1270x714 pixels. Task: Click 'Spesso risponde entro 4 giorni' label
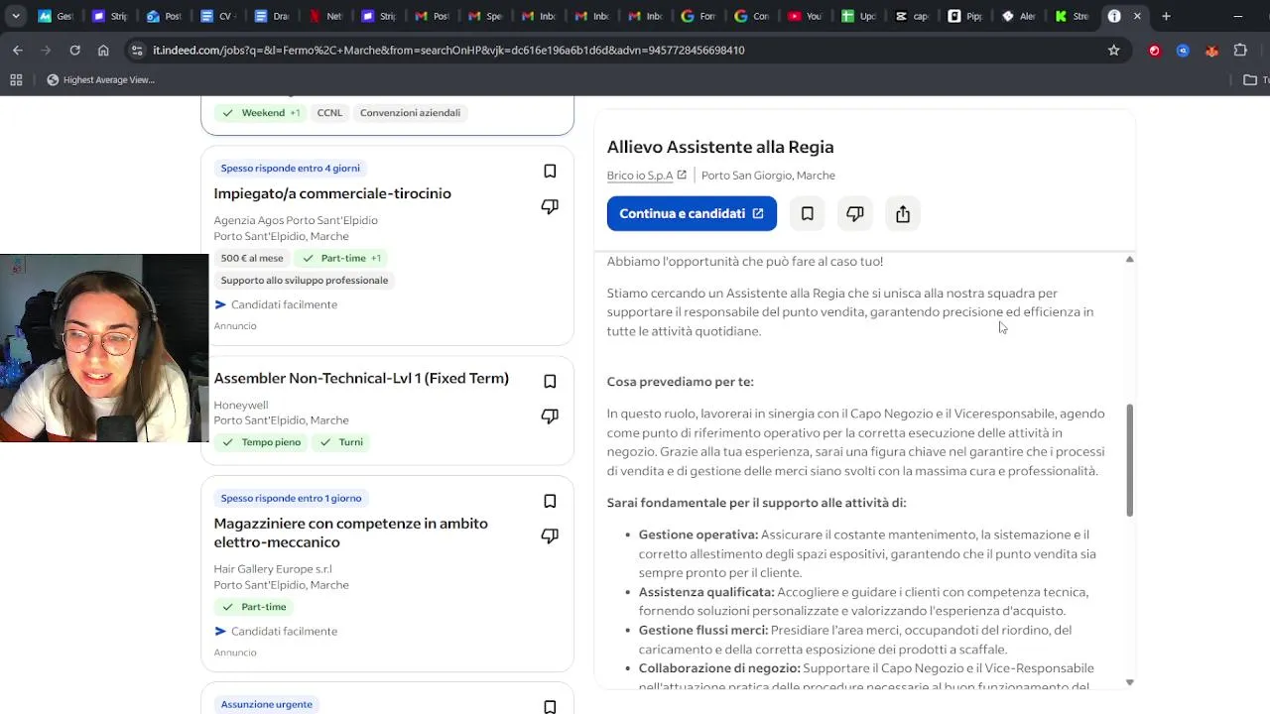click(x=291, y=169)
